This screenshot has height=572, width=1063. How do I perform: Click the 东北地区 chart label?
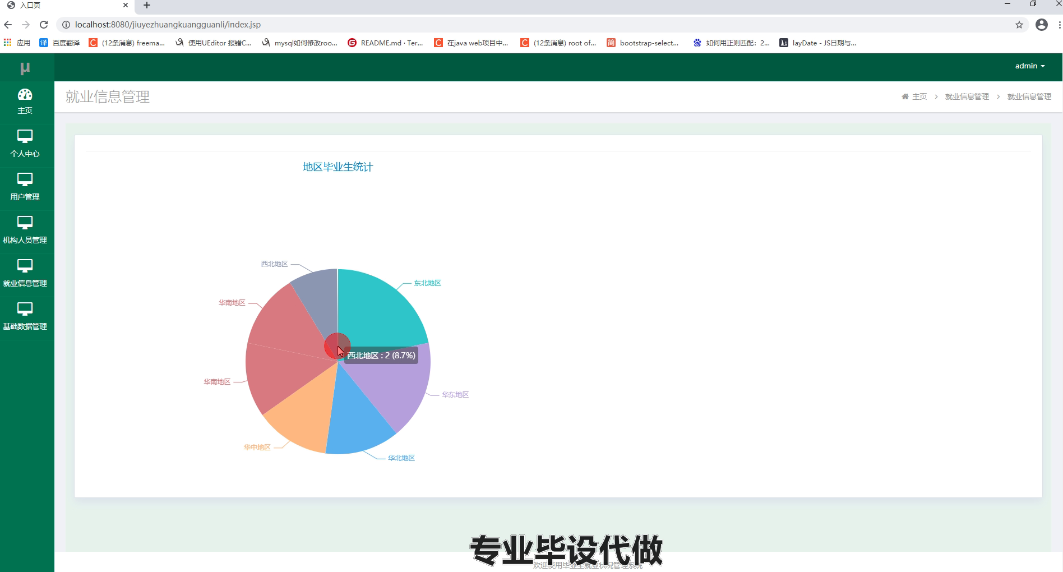coord(427,283)
